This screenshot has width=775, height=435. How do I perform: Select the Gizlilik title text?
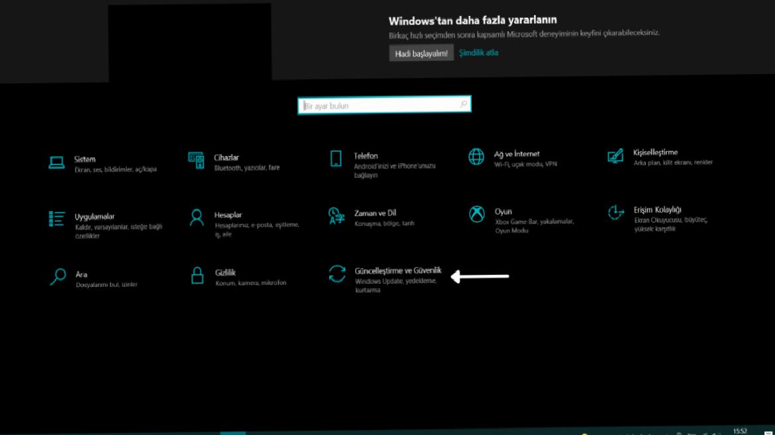point(225,273)
